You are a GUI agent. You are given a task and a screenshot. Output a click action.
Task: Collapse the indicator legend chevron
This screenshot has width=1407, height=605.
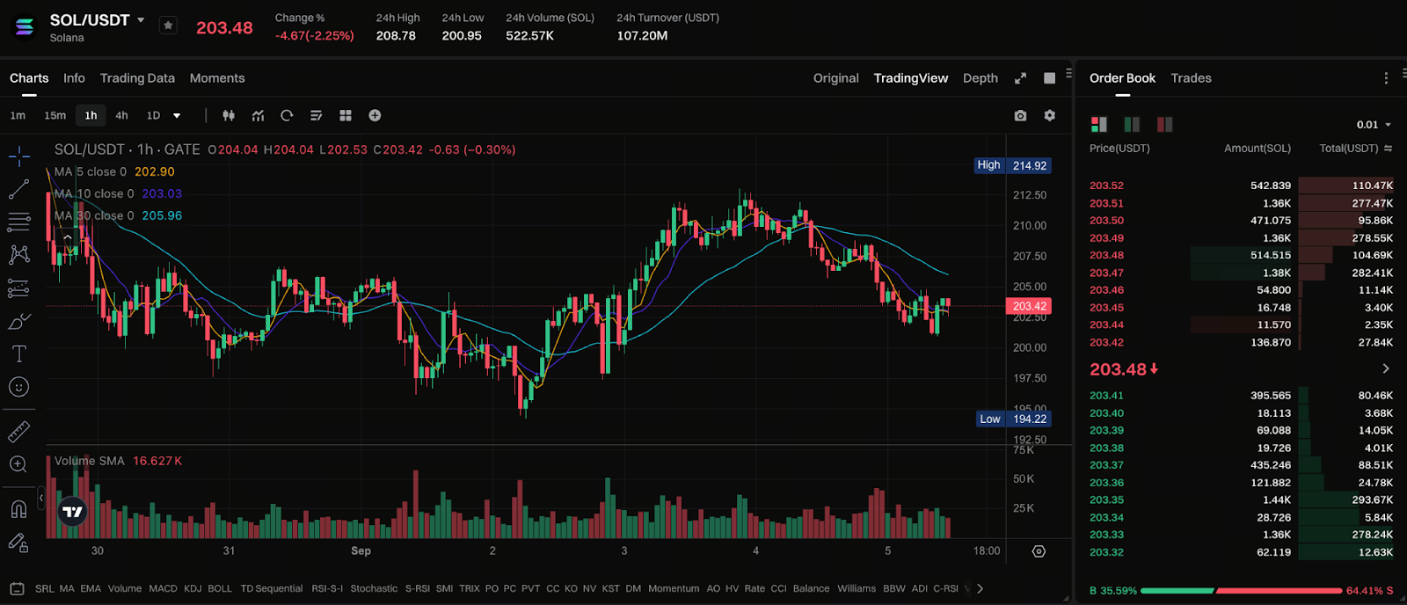[67, 237]
